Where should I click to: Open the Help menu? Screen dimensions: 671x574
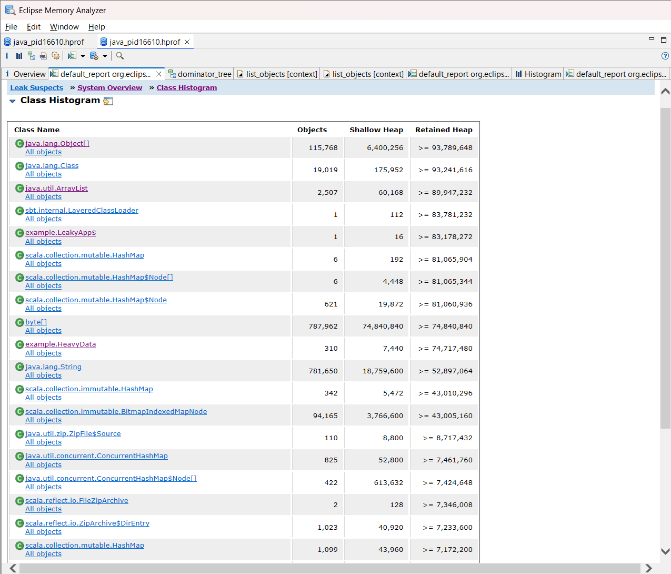pyautogui.click(x=97, y=27)
